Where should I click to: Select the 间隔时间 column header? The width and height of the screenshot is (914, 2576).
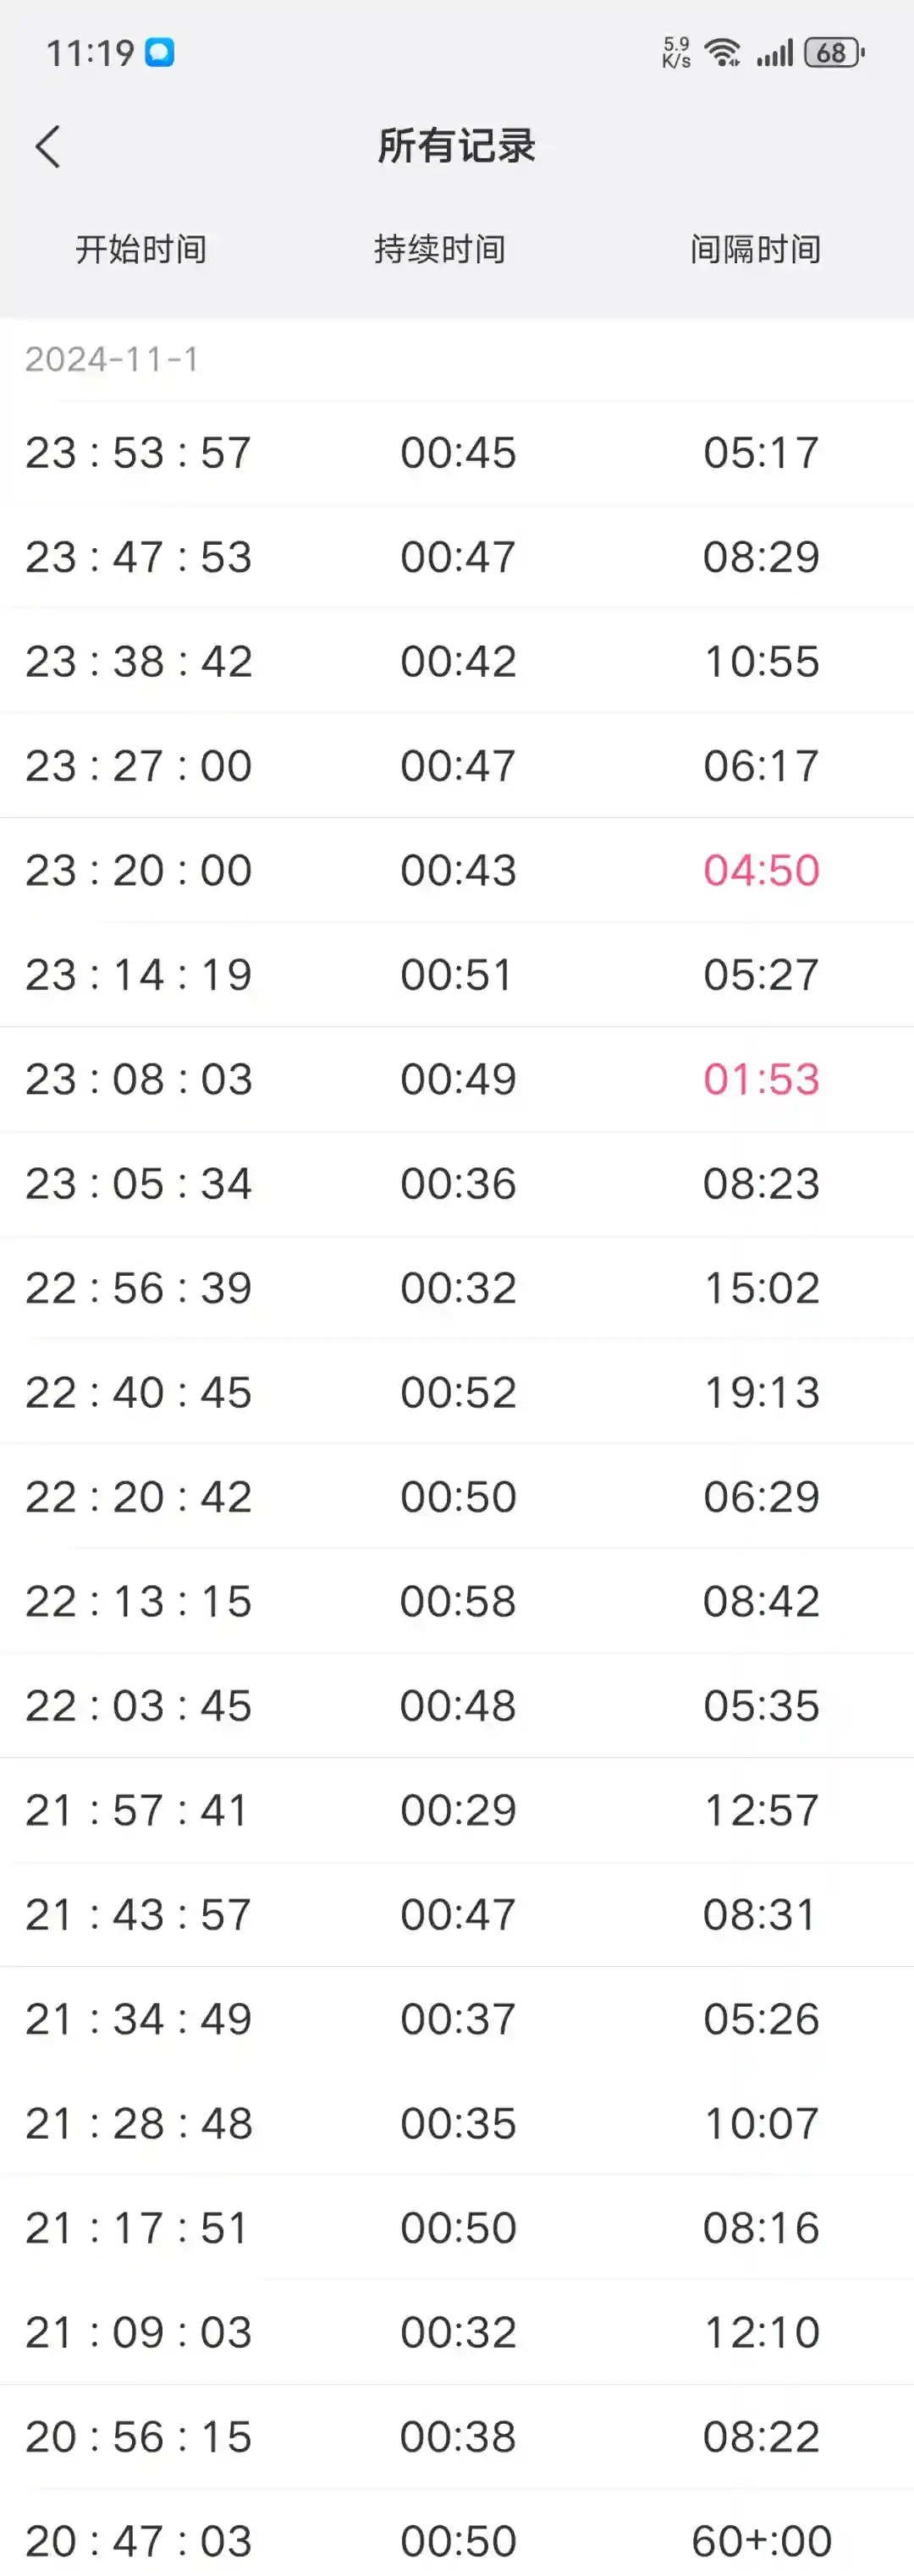pyautogui.click(x=755, y=249)
